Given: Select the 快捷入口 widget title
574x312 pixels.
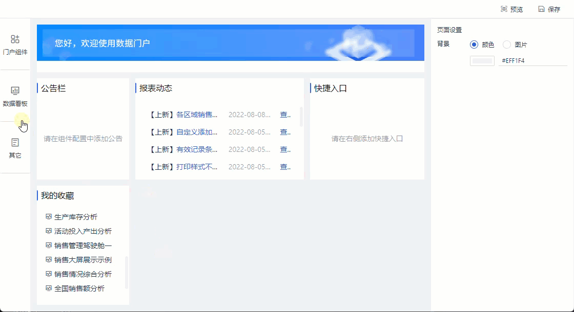Looking at the screenshot, I should pyautogui.click(x=331, y=88).
